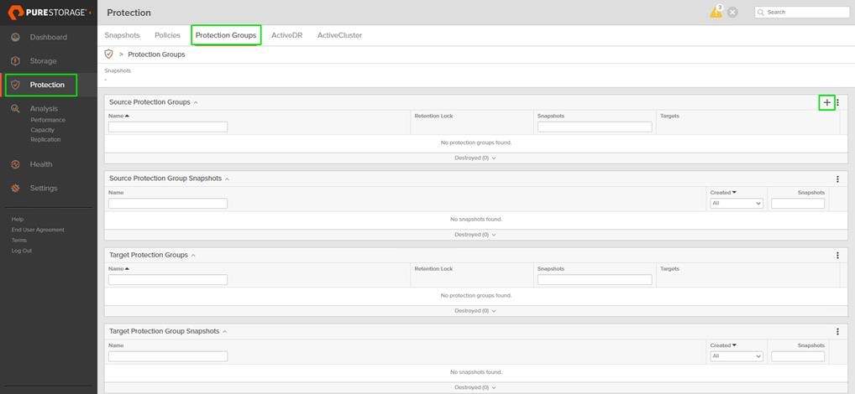The width and height of the screenshot is (855, 394).
Task: Open Source Protection Group Snapshots options menu
Action: click(838, 179)
